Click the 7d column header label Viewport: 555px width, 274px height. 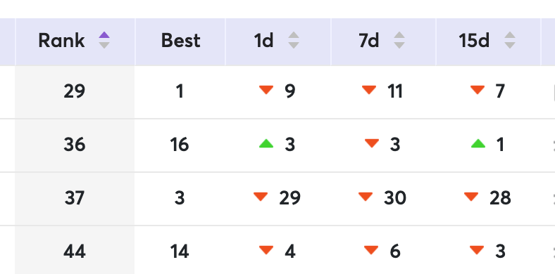(x=369, y=41)
